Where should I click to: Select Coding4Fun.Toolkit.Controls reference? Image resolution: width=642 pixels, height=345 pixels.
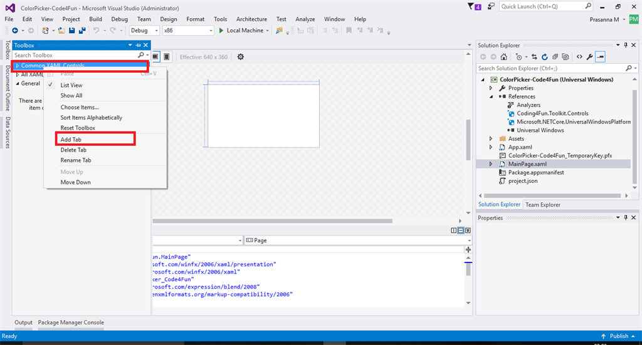coord(552,113)
